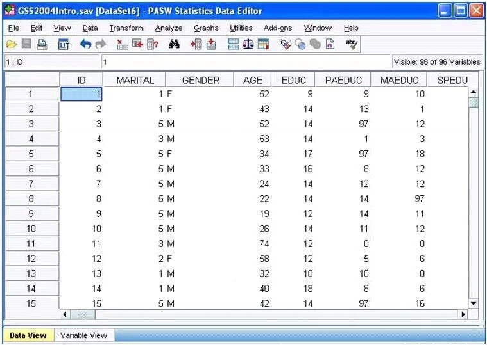Run the abc spell check icon

pos(352,44)
